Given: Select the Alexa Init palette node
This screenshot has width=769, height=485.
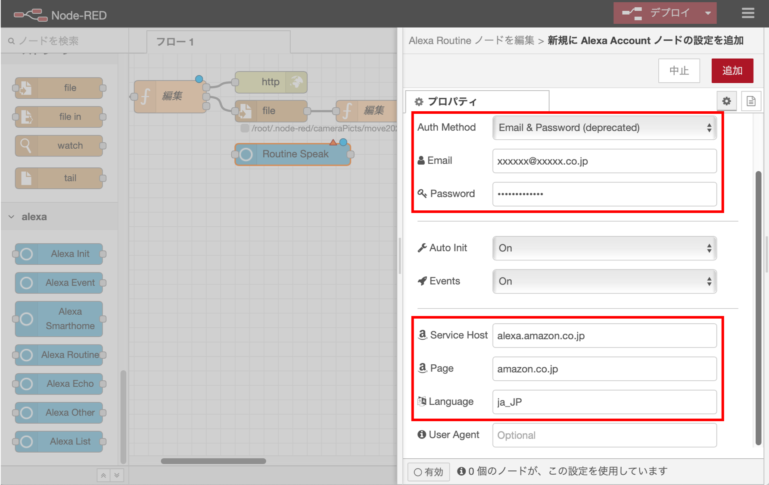Looking at the screenshot, I should [59, 254].
